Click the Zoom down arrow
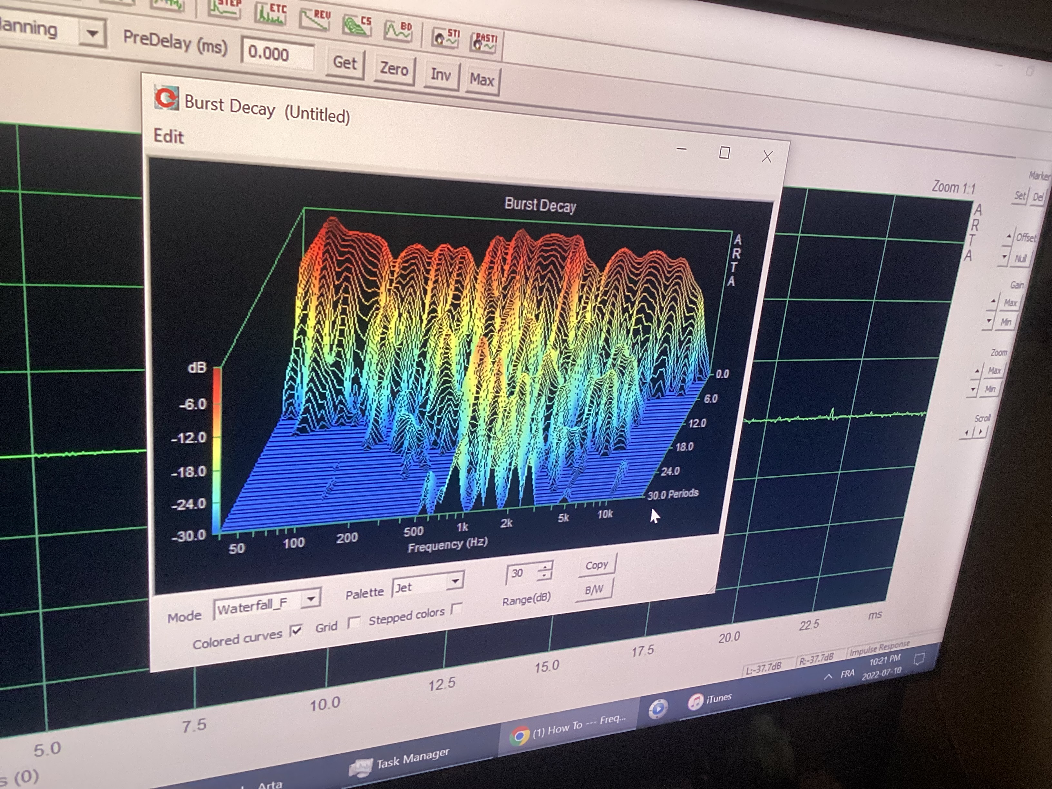 coord(973,389)
